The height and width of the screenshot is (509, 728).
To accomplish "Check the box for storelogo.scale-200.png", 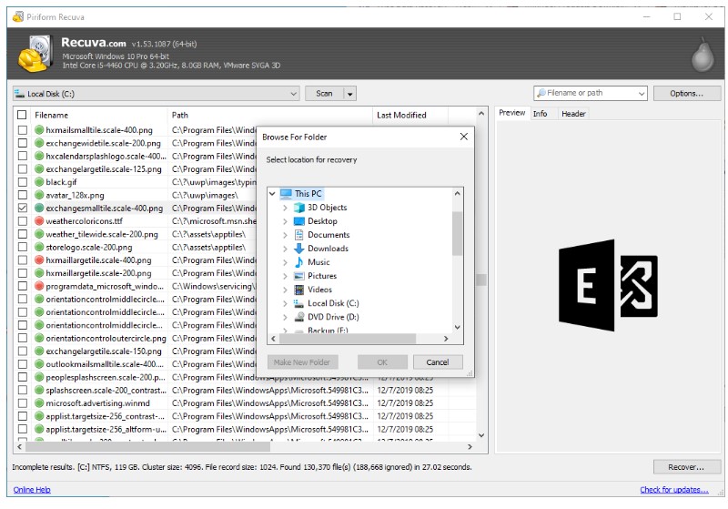I will [22, 247].
